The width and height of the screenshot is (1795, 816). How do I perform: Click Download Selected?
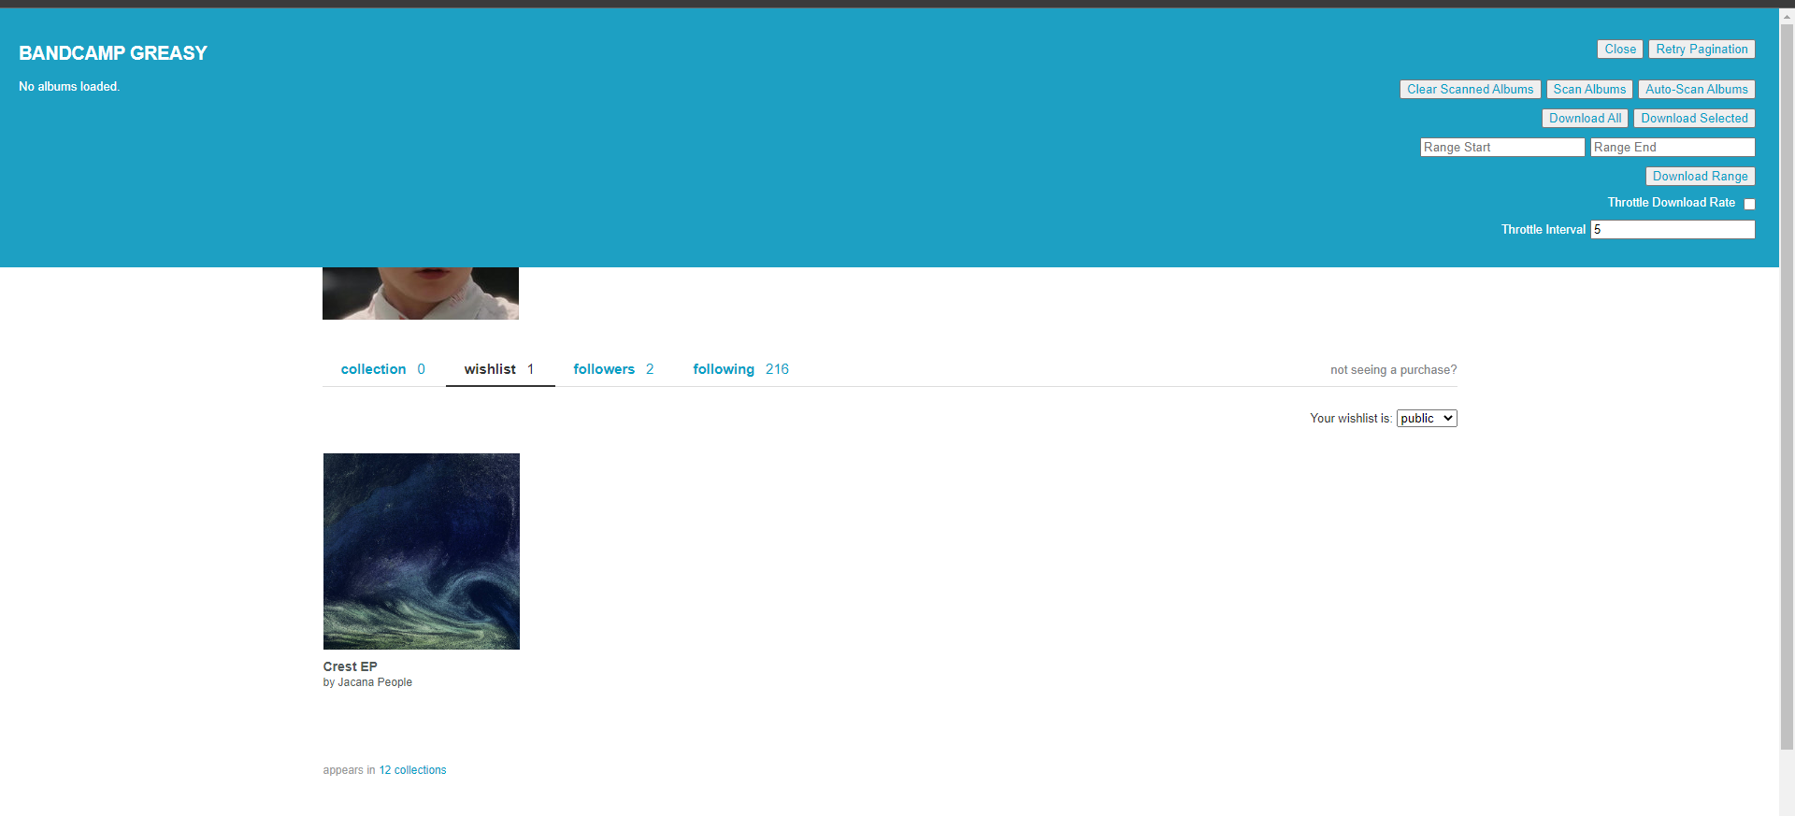click(1694, 119)
